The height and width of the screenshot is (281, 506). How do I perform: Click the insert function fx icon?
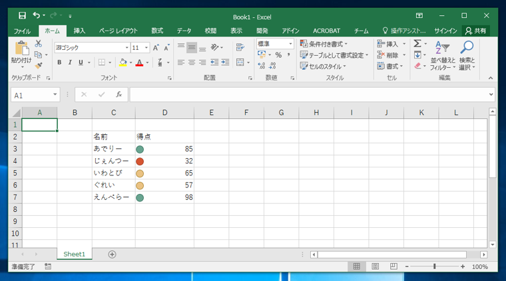(x=119, y=94)
